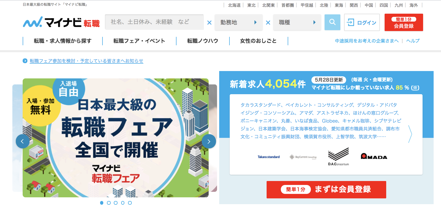This screenshot has width=441, height=211.
Task: Select 北海道 region link
Action: [234, 5]
